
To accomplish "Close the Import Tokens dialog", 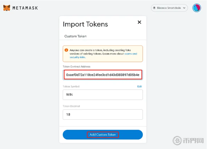I will coord(139,22).
